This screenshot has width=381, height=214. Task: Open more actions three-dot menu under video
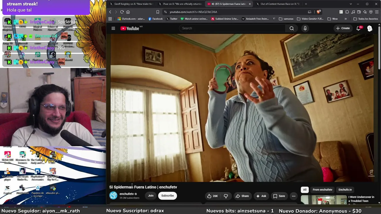point(293,196)
